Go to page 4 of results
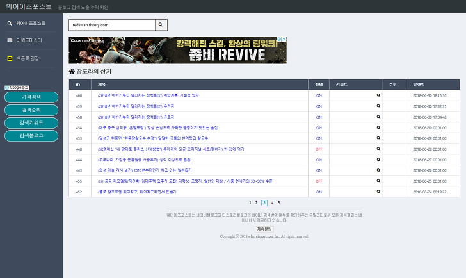Viewport: 466px width, 278px height. [272, 203]
